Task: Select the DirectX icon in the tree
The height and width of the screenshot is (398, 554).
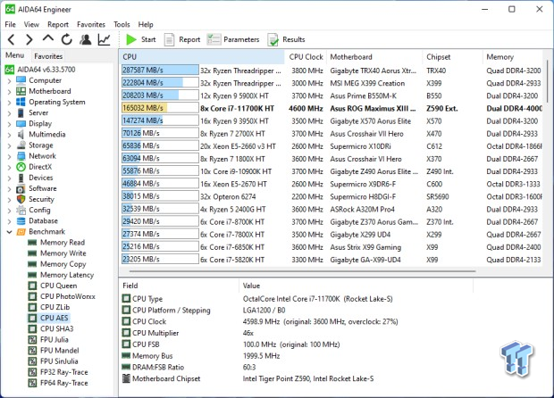Action: [x=21, y=167]
